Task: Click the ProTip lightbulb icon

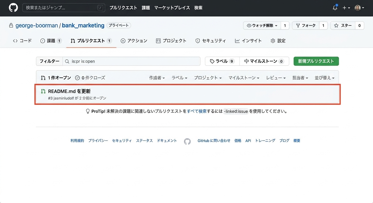Action: (x=88, y=111)
